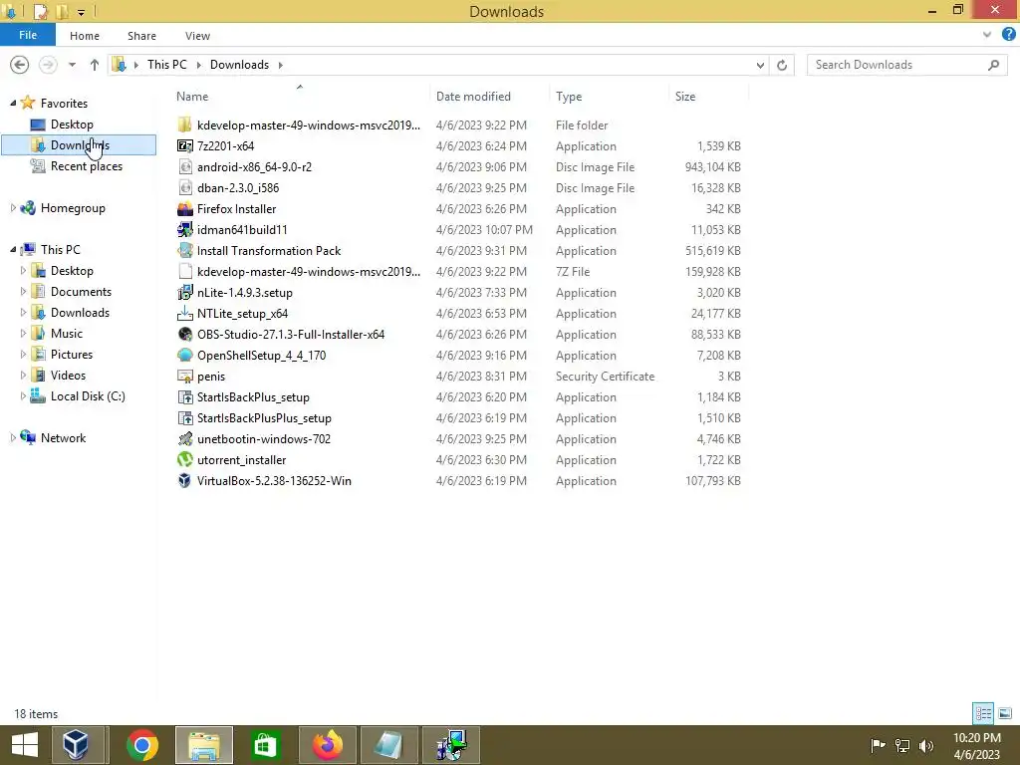Open Google Chrome from the taskbar

pyautogui.click(x=142, y=745)
